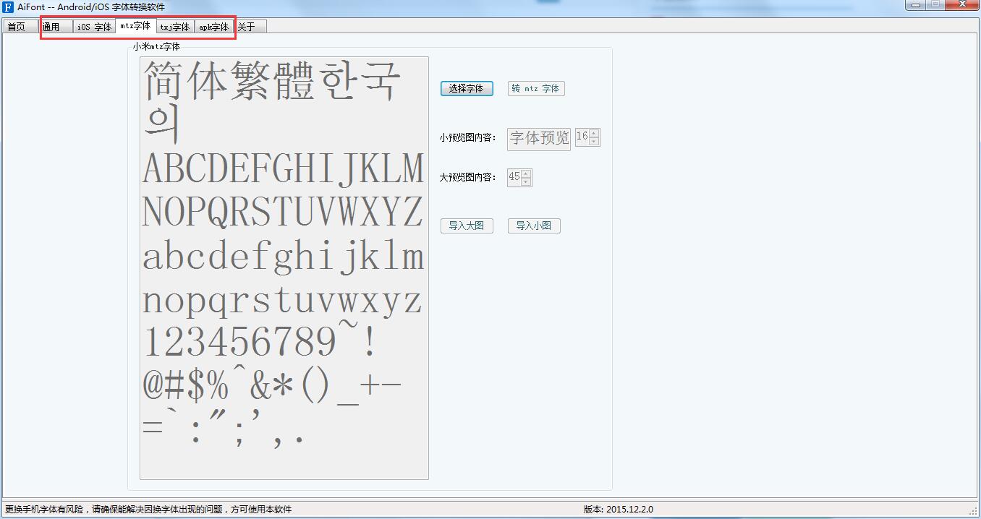Decrease the 45 value with its down arrow

tap(526, 181)
